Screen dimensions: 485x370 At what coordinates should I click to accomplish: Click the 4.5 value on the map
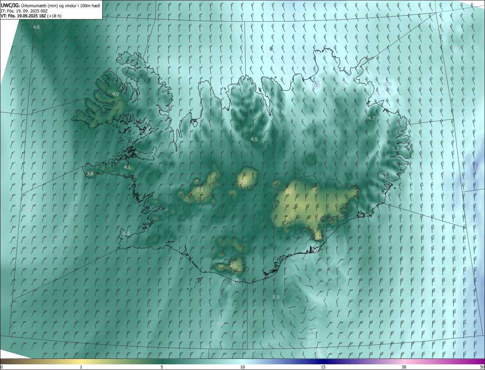click(254, 139)
